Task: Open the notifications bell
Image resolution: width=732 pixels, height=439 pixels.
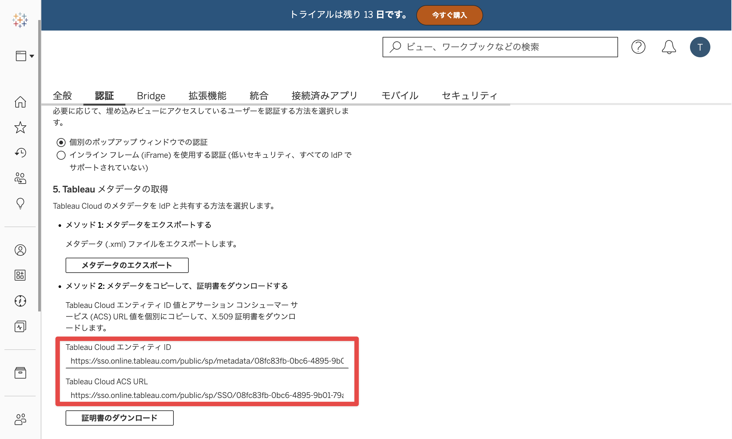Action: (669, 47)
